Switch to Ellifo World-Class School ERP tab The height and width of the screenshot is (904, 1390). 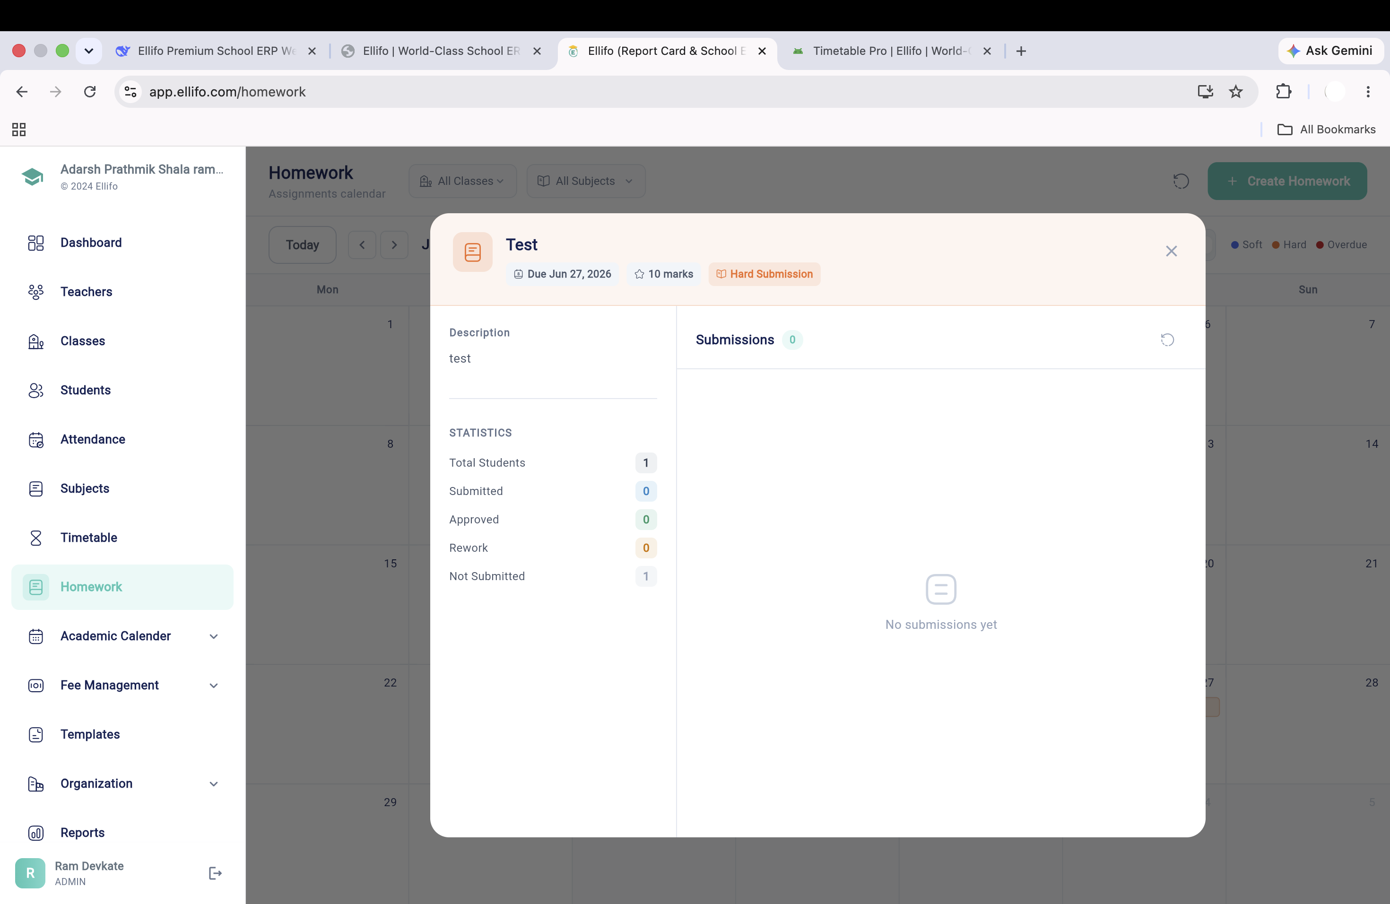point(440,51)
